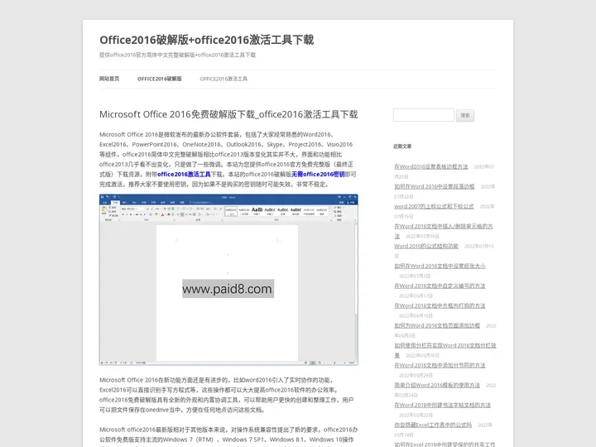
Task: Open article about 插入/删除单元格 in Word 2016
Action: click(x=443, y=231)
